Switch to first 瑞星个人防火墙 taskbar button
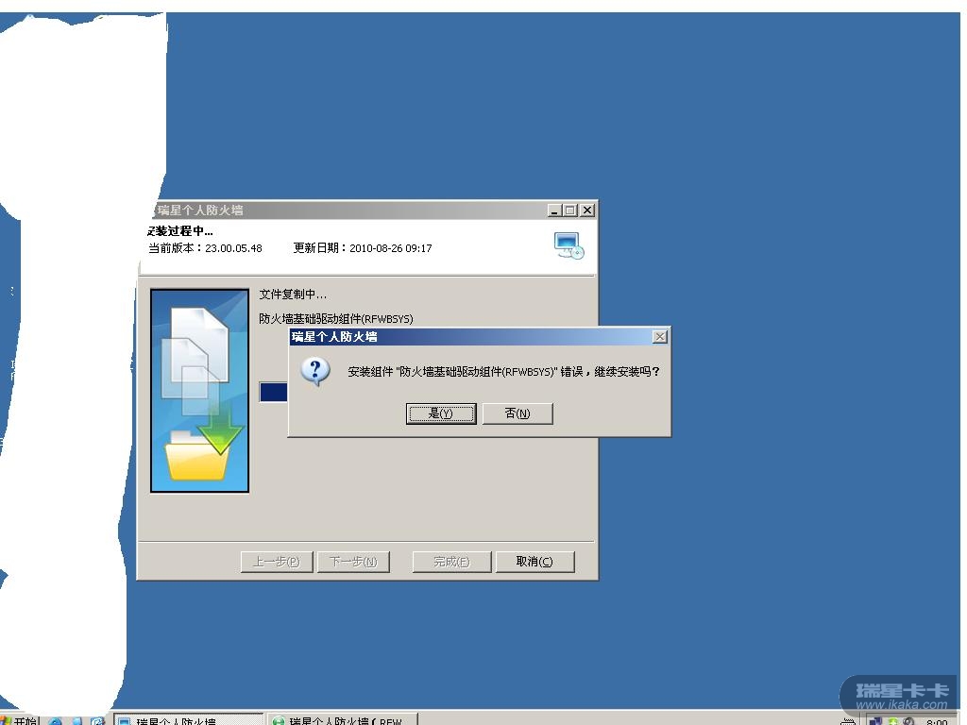This screenshot has width=967, height=725. point(189,720)
